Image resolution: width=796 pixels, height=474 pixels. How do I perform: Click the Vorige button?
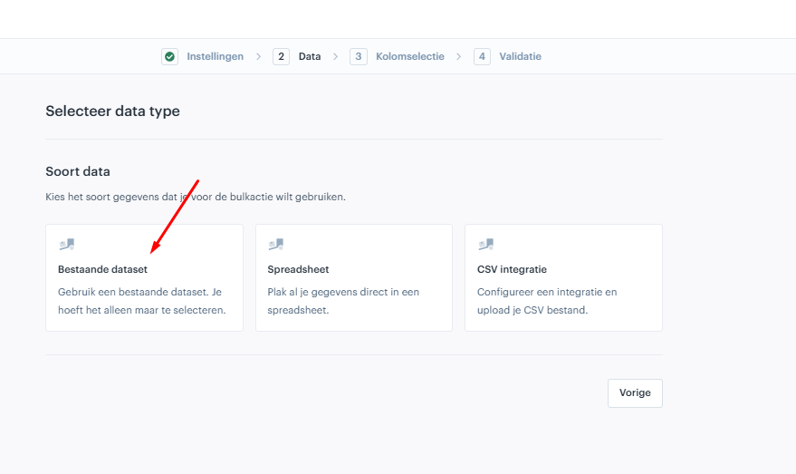click(x=635, y=392)
